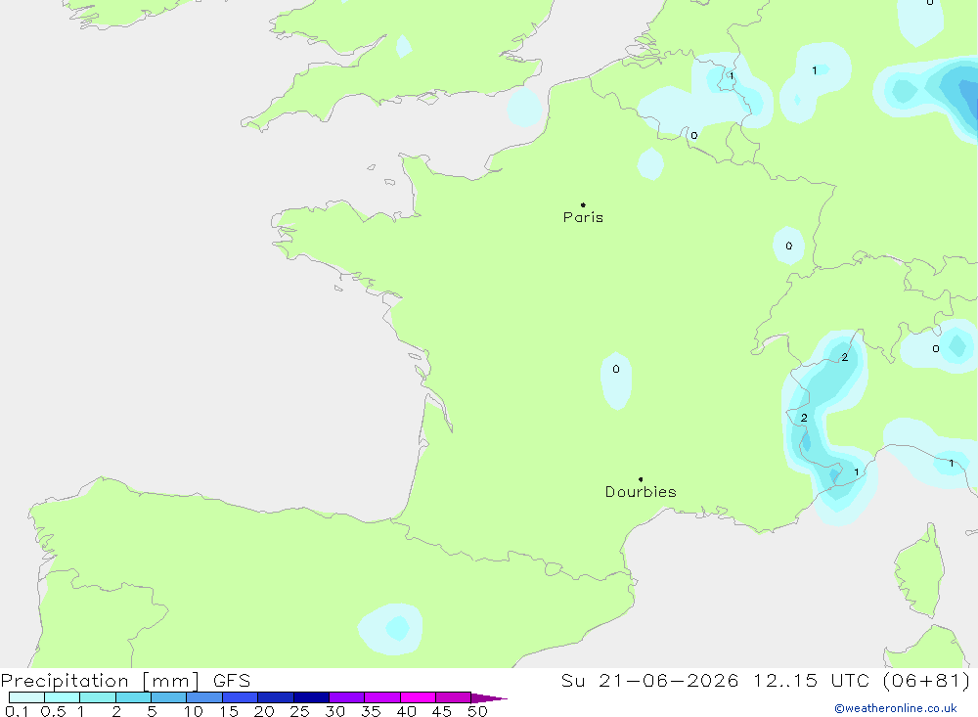Select the 20–25 mm dark blue swatch

[276, 697]
